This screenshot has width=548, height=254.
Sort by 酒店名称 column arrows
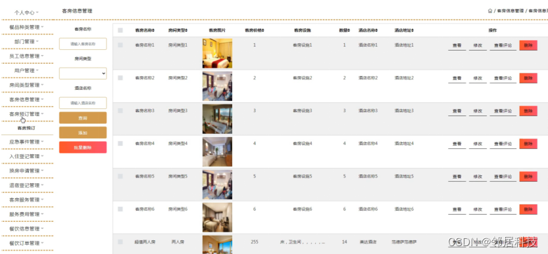pyautogui.click(x=377, y=30)
